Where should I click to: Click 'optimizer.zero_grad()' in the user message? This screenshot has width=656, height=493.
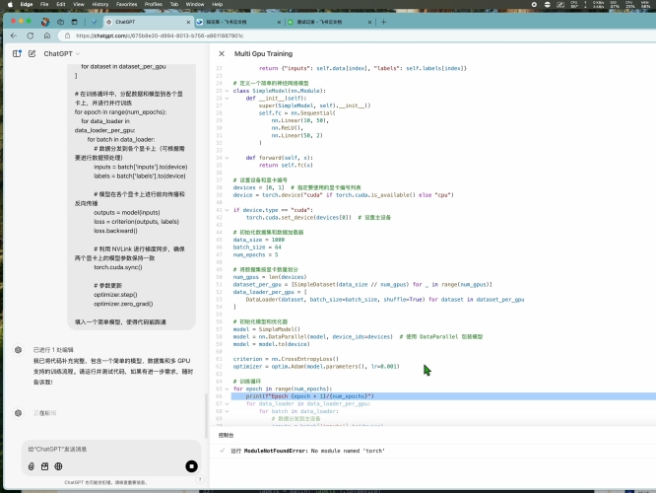123,304
